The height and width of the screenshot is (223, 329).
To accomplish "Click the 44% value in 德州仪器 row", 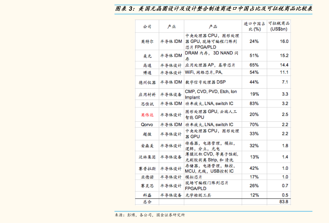I will [254, 82].
